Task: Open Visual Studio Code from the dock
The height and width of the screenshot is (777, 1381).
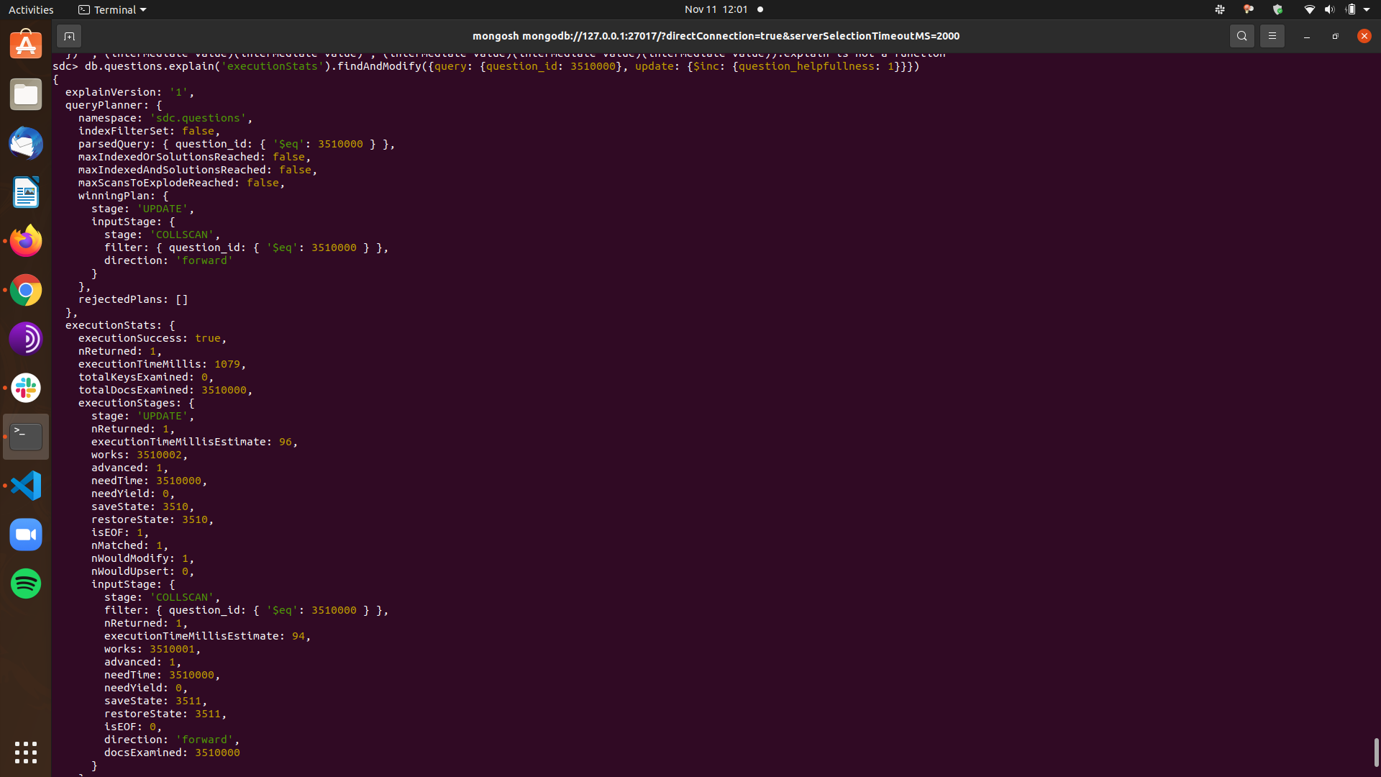Action: tap(25, 486)
